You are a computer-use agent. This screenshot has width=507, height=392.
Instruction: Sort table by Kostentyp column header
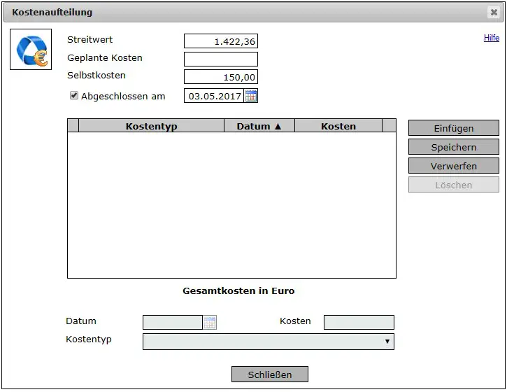coord(151,126)
